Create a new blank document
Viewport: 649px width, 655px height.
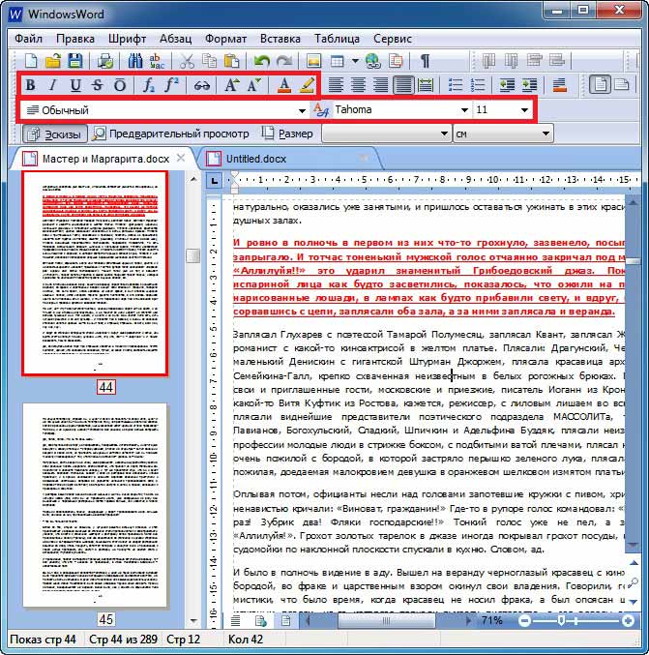click(x=31, y=61)
